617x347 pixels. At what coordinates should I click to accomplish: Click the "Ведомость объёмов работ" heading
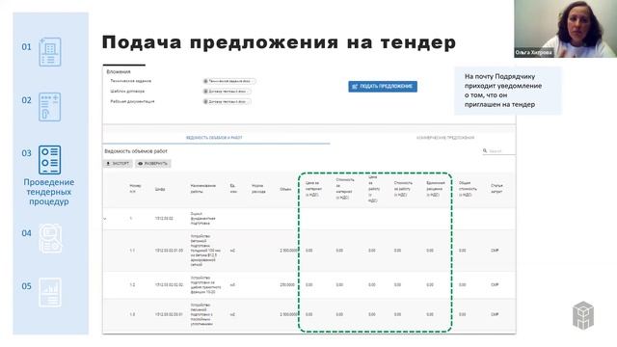click(136, 151)
